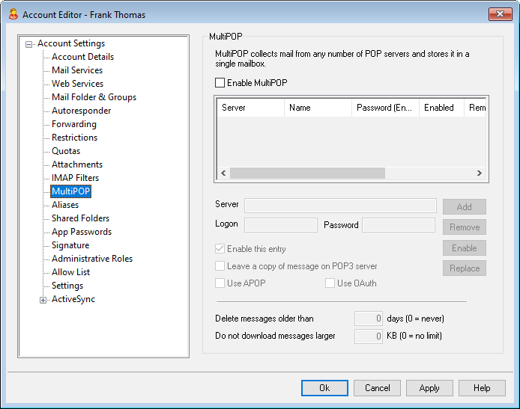Open Help for this dialog

point(482,388)
